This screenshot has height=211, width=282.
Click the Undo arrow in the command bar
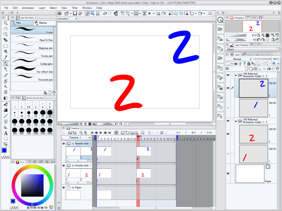pos(104,13)
